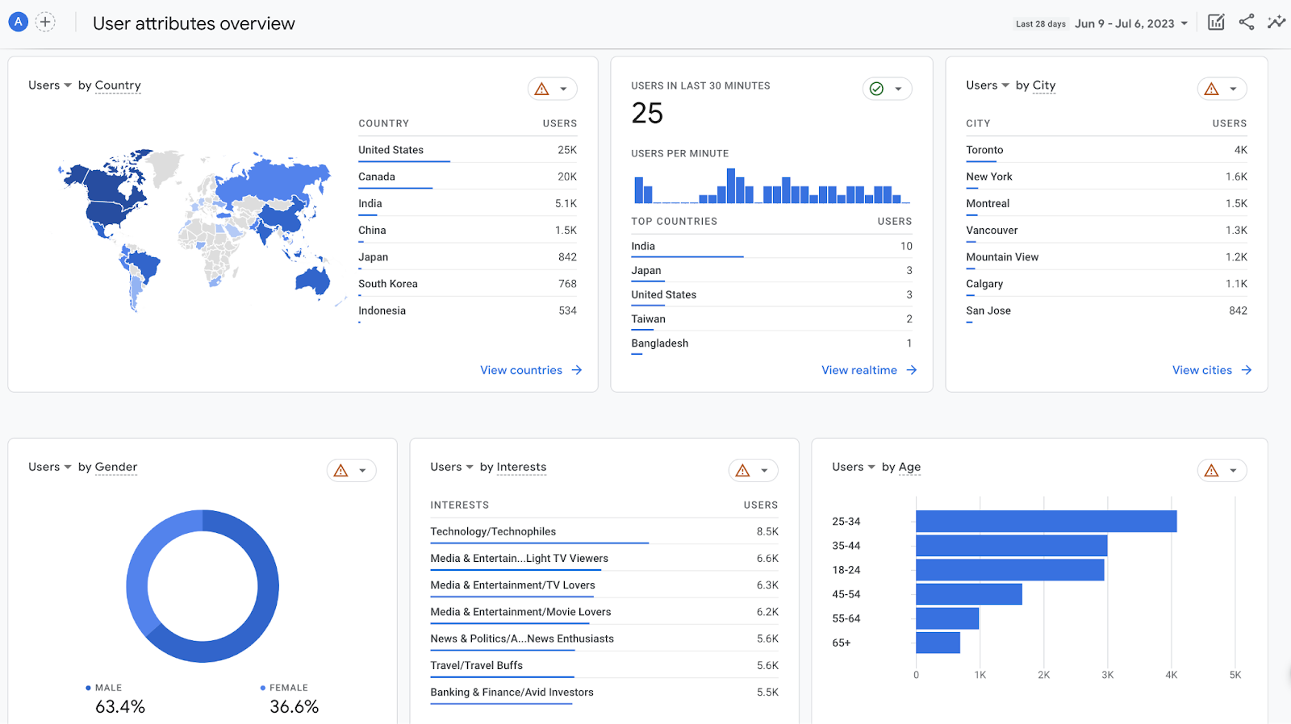1291x724 pixels.
Task: Click warning triangle on Users by Gender card
Action: (341, 470)
